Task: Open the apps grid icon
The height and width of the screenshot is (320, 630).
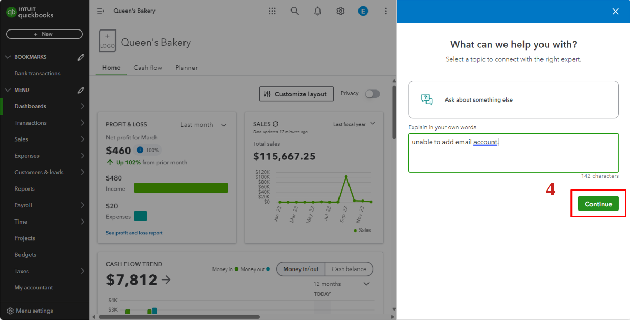Action: pos(272,11)
